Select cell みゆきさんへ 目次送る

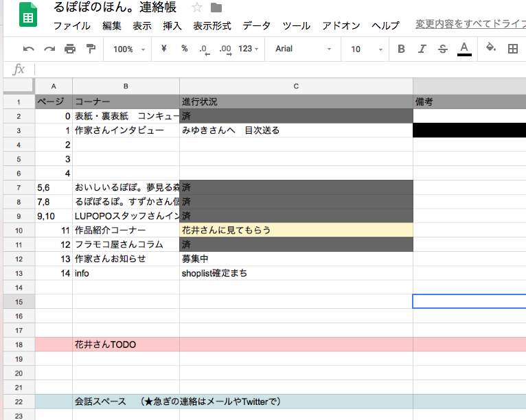(x=296, y=130)
